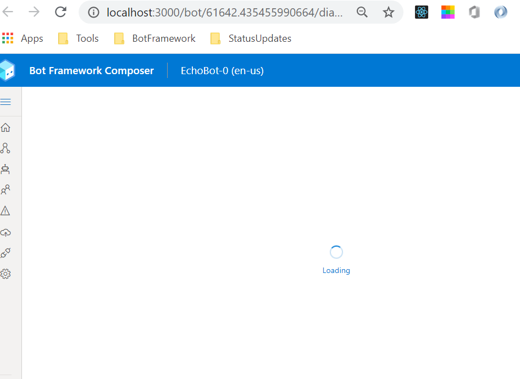This screenshot has width=520, height=379.
Task: Open User Input page
Action: pos(5,189)
